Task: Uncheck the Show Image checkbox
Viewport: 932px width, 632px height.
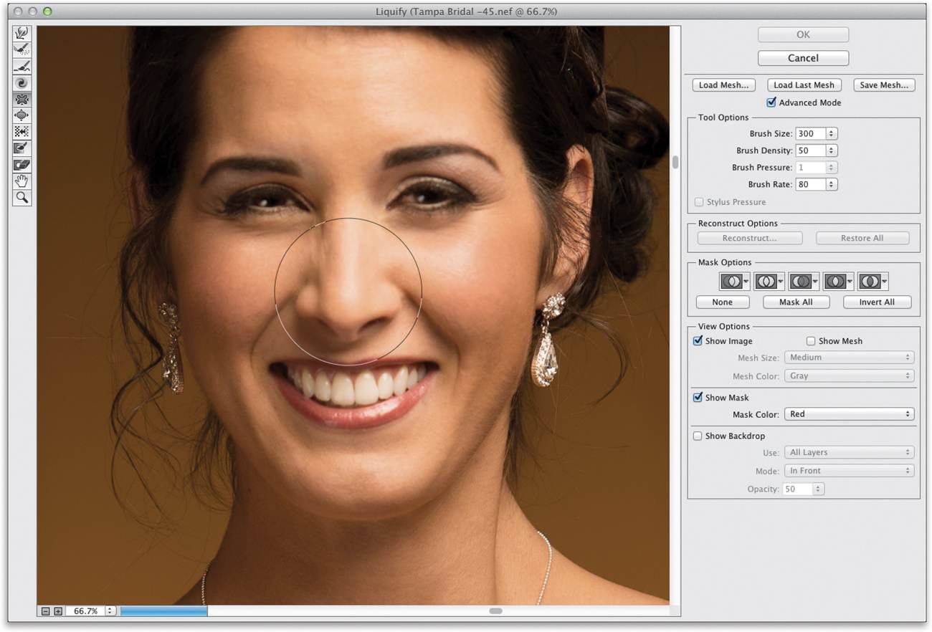Action: [x=698, y=341]
